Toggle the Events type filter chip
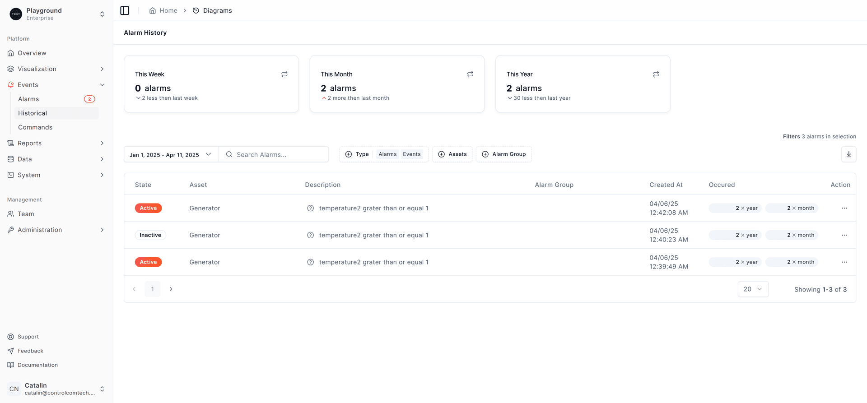Screen dimensions: 867x403 [411, 154]
